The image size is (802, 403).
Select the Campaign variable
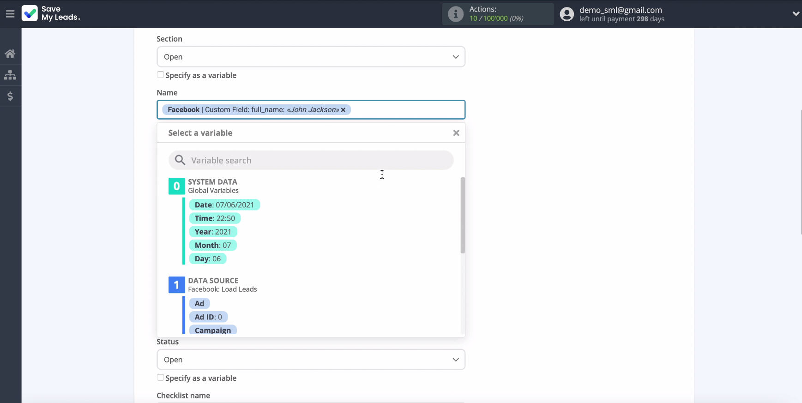(213, 330)
